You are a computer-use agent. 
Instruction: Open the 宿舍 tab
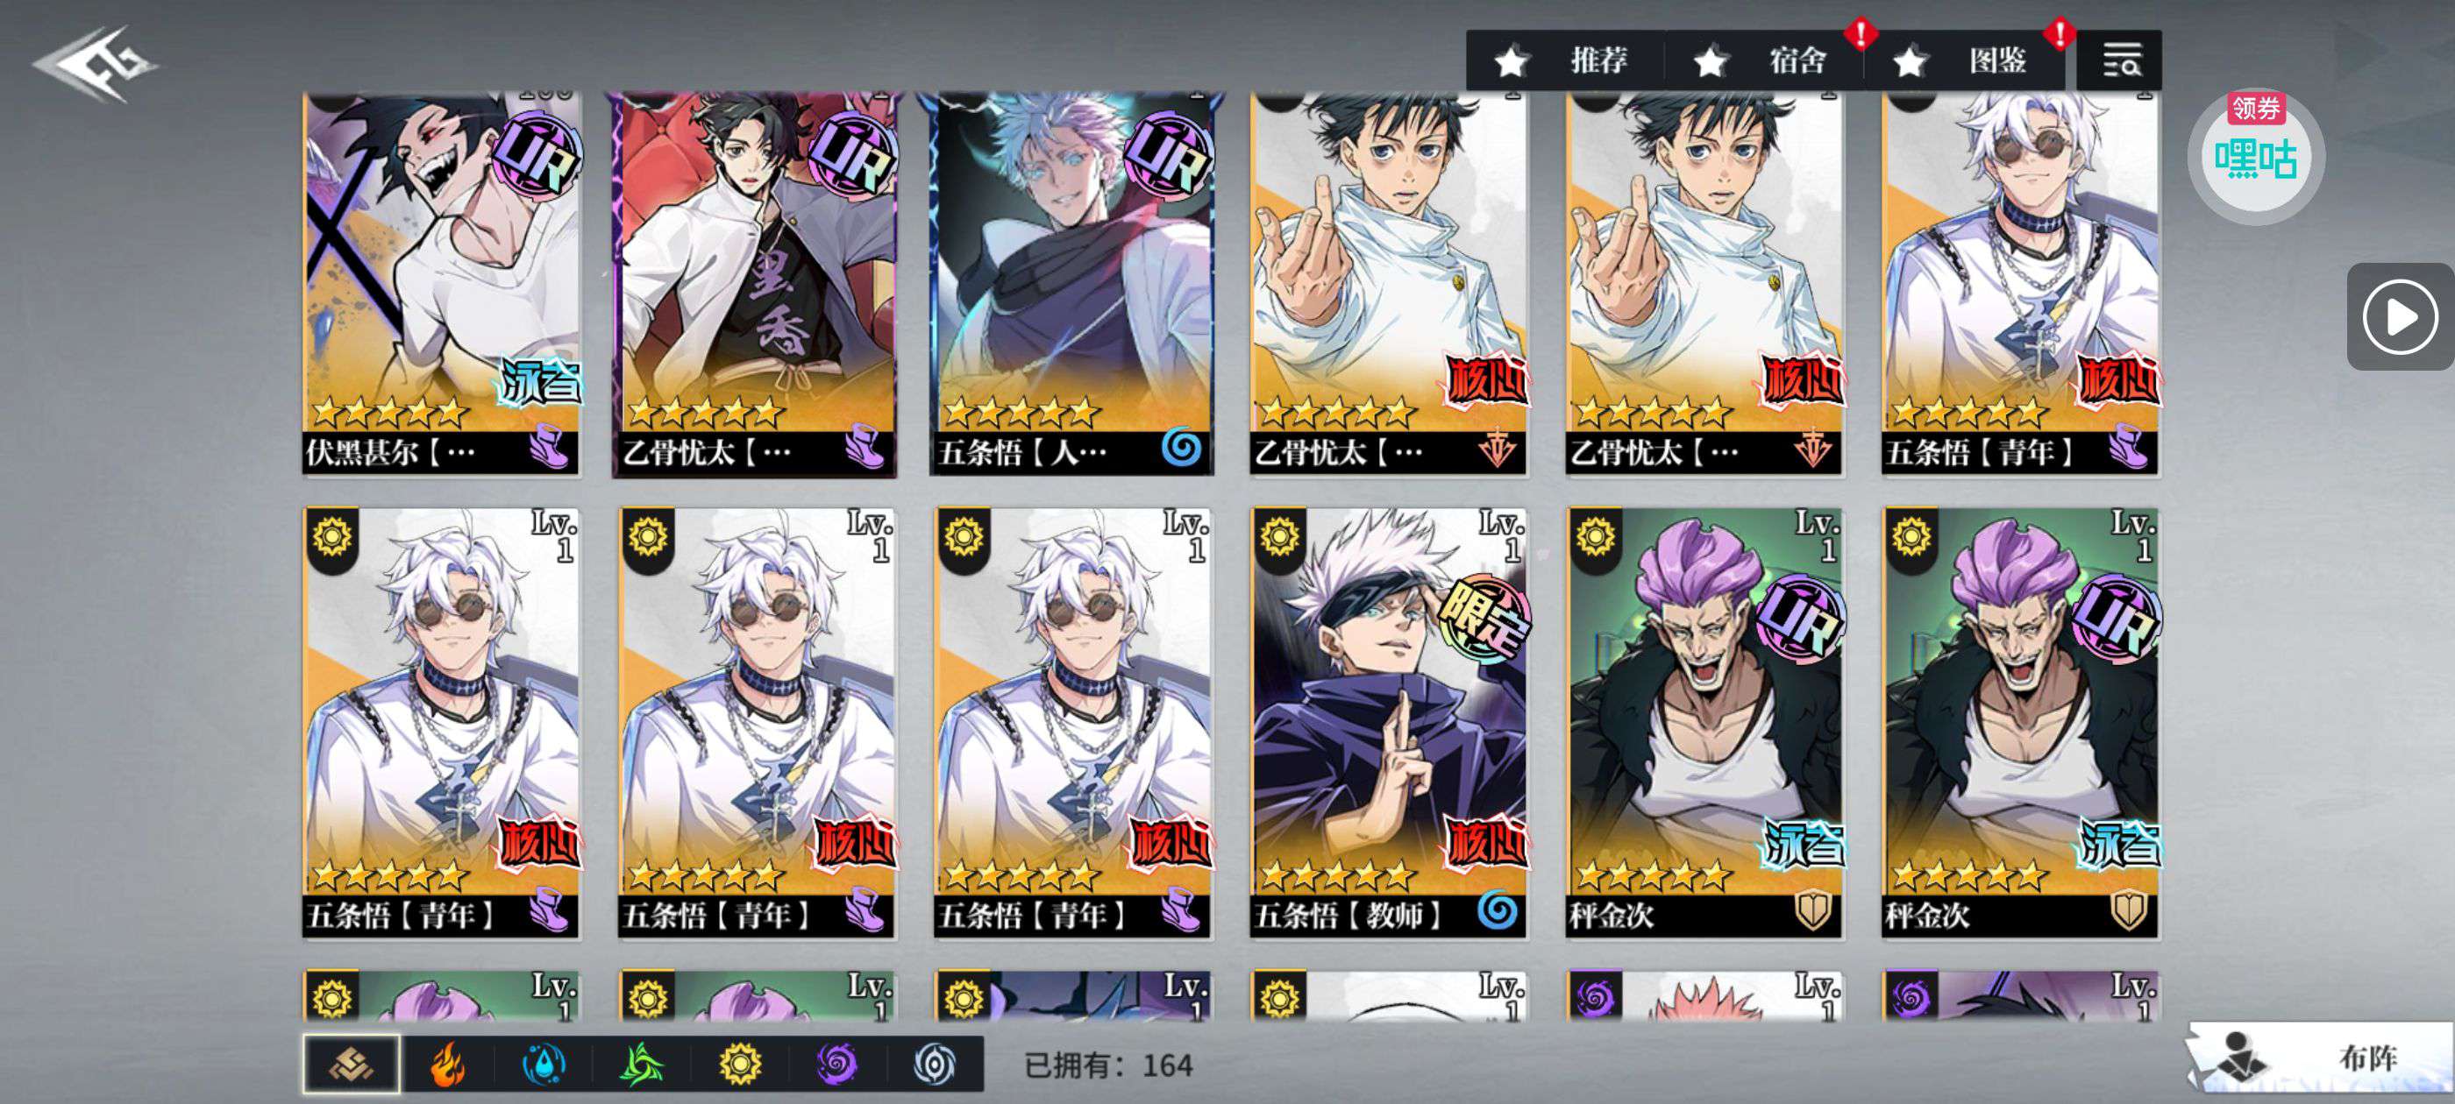(x=1763, y=61)
